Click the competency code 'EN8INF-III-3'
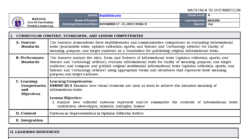This screenshot has width=248, height=139. click(61, 86)
